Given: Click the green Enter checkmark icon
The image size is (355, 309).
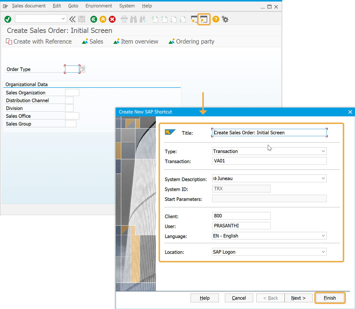Looking at the screenshot, I should click(x=8, y=19).
